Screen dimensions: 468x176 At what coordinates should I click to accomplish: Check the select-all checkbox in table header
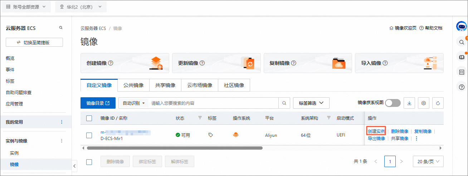click(89, 118)
